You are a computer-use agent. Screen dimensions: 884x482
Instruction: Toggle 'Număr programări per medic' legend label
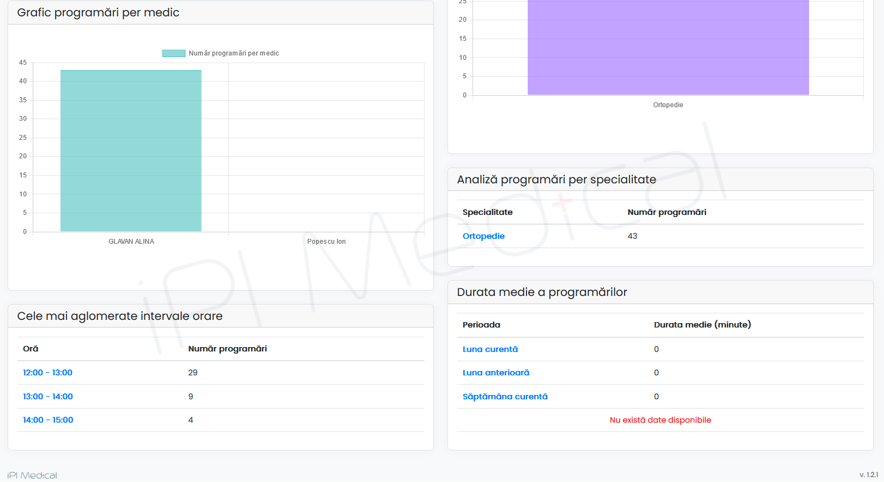pos(234,53)
